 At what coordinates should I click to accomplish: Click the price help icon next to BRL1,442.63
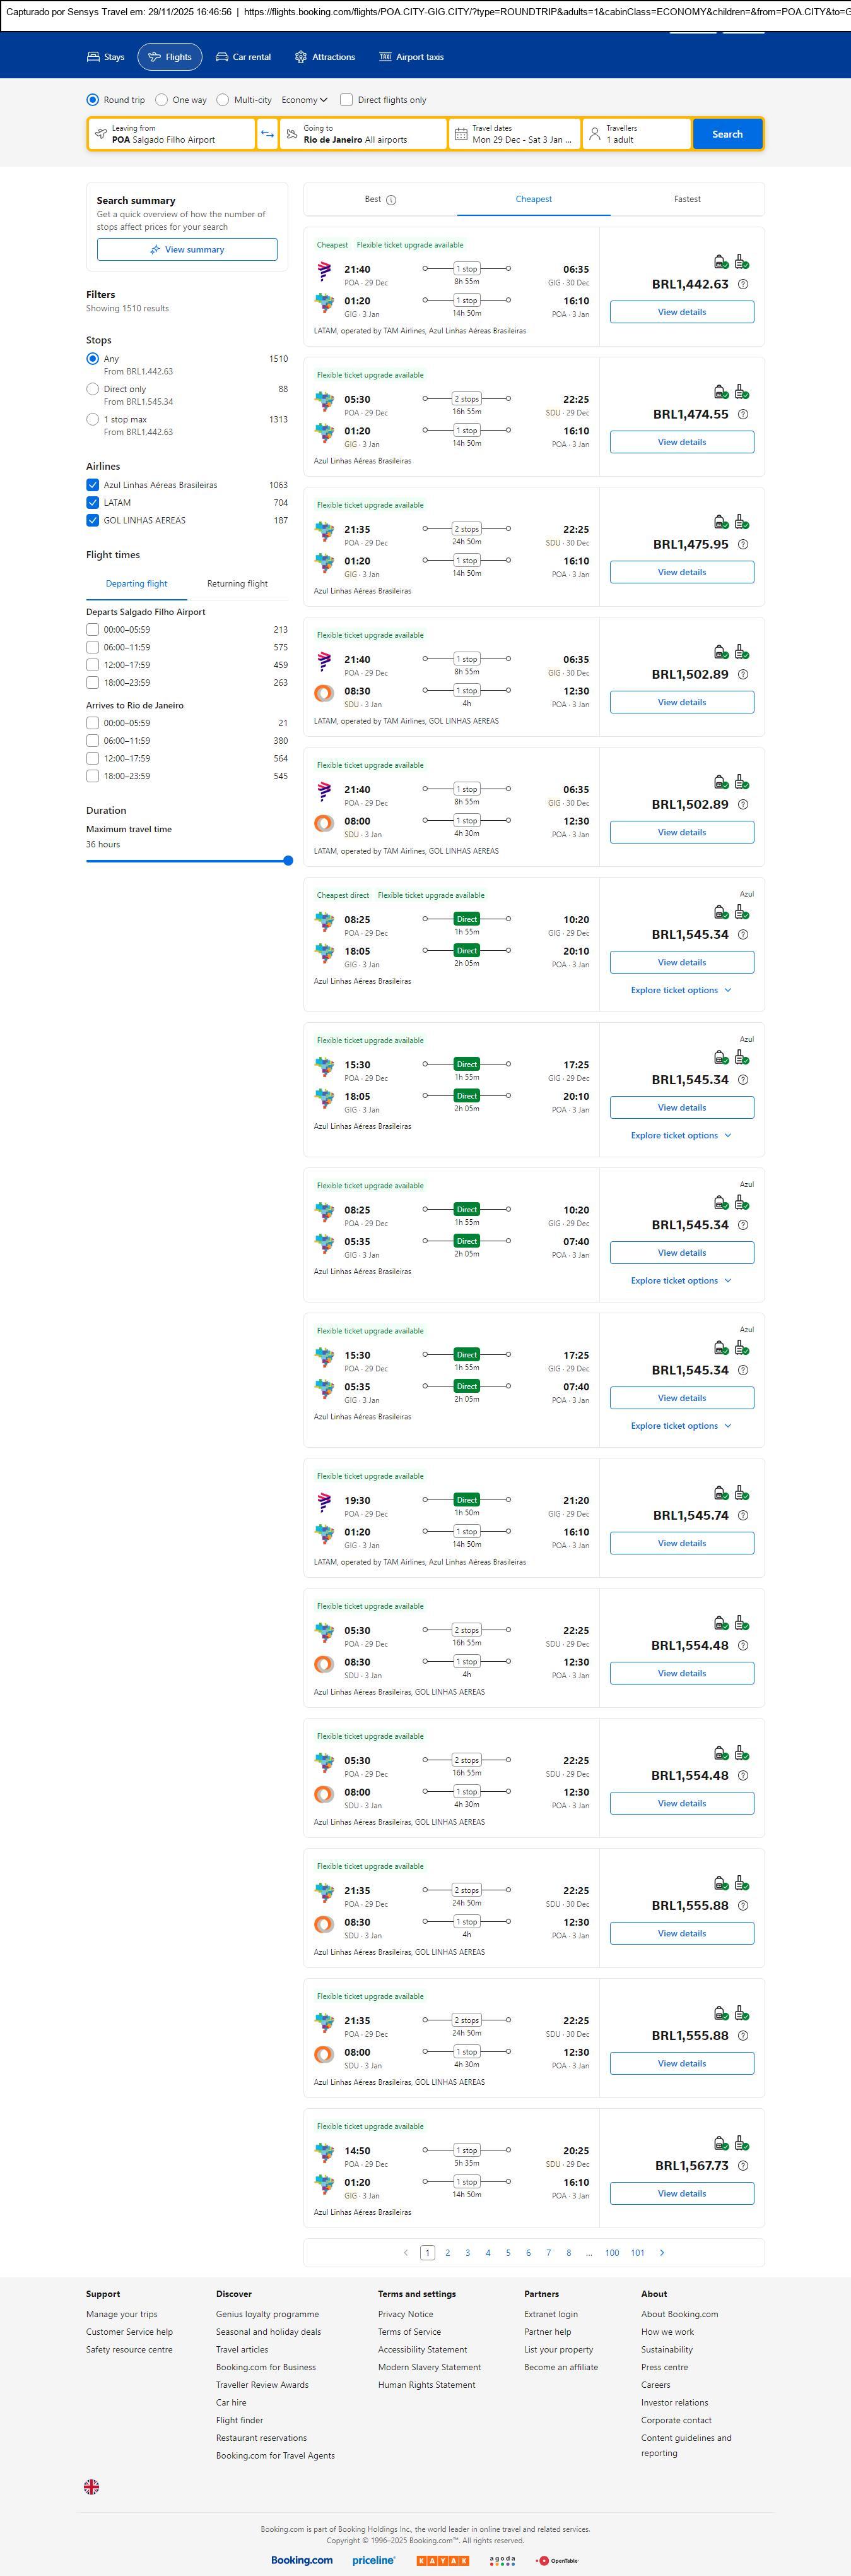742,285
